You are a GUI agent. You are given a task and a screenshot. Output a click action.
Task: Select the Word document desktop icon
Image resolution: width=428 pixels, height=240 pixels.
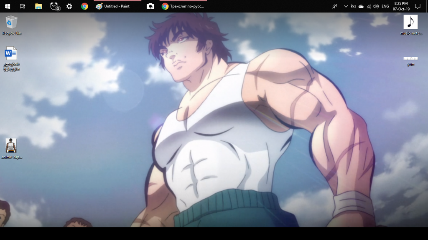pos(11,59)
